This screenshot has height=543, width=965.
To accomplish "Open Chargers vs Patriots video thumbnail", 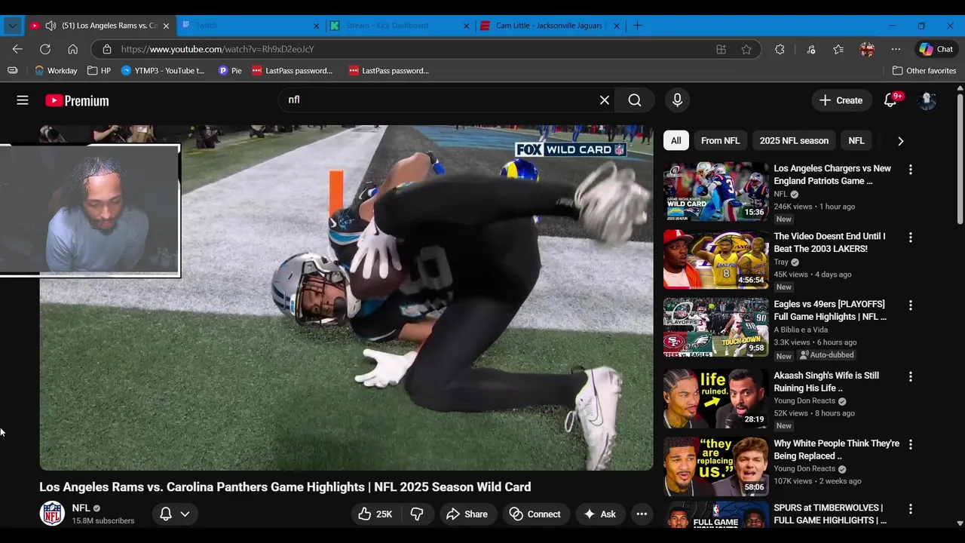I will pos(715,192).
